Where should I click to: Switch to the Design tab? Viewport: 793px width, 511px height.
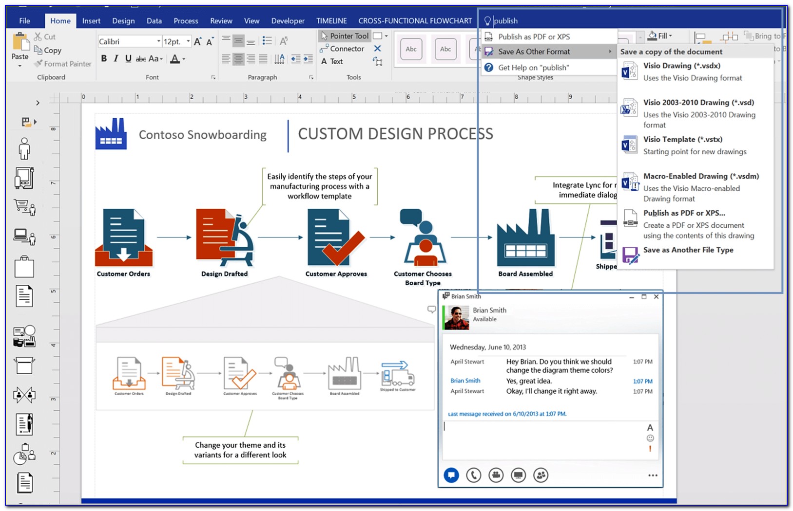pos(123,21)
